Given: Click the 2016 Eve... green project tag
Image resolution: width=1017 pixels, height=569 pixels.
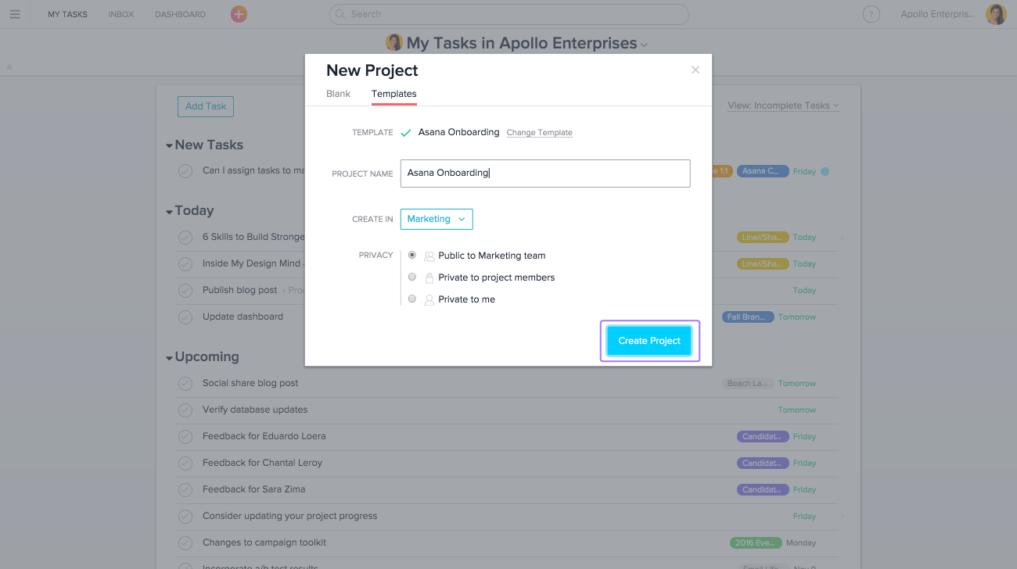Looking at the screenshot, I should (755, 542).
